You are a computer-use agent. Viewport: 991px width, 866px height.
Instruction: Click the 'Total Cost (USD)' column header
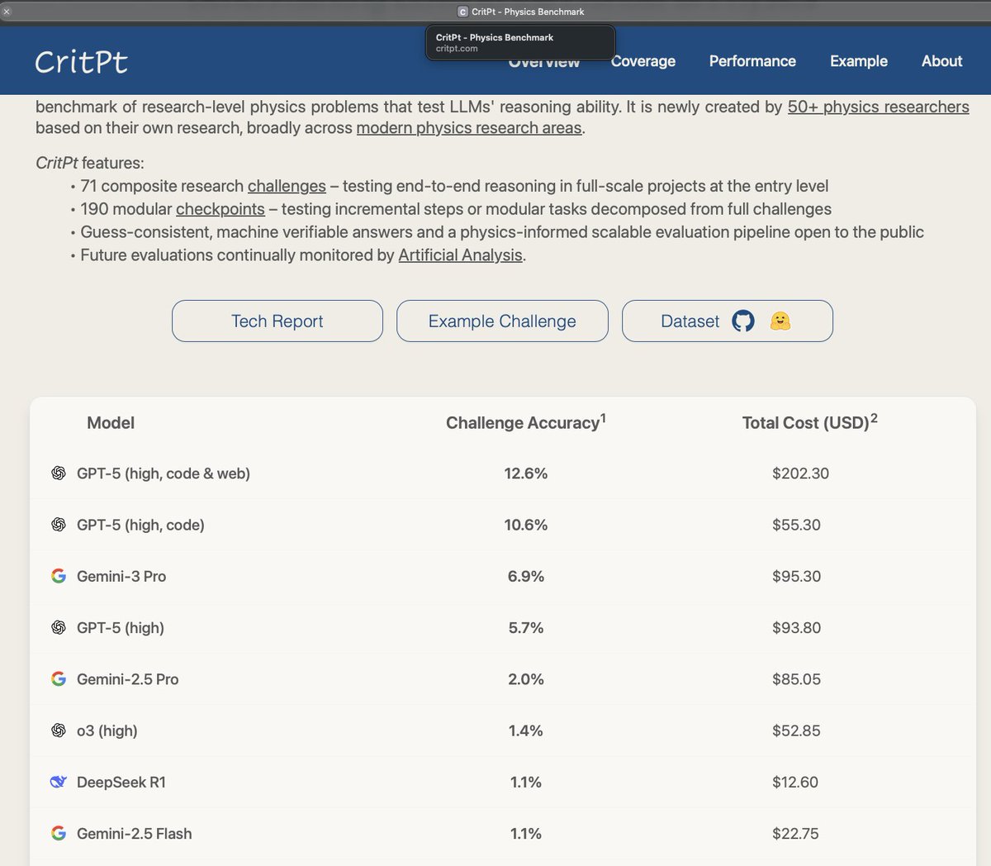tap(809, 421)
